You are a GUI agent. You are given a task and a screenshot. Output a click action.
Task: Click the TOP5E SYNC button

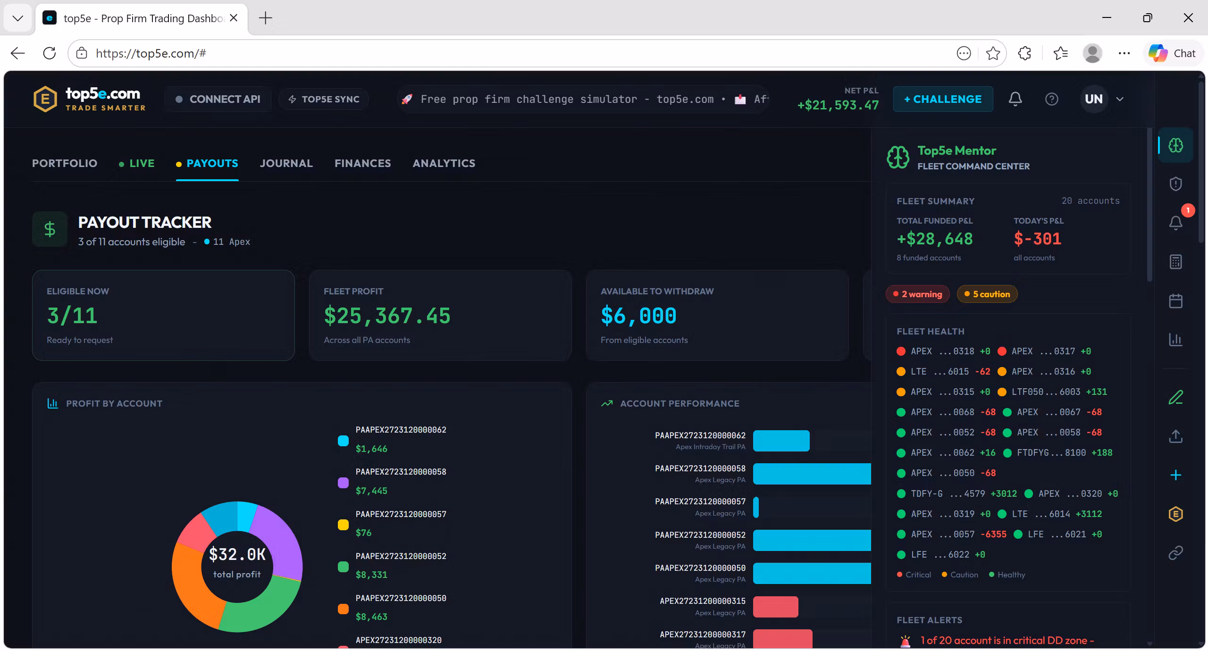click(324, 99)
